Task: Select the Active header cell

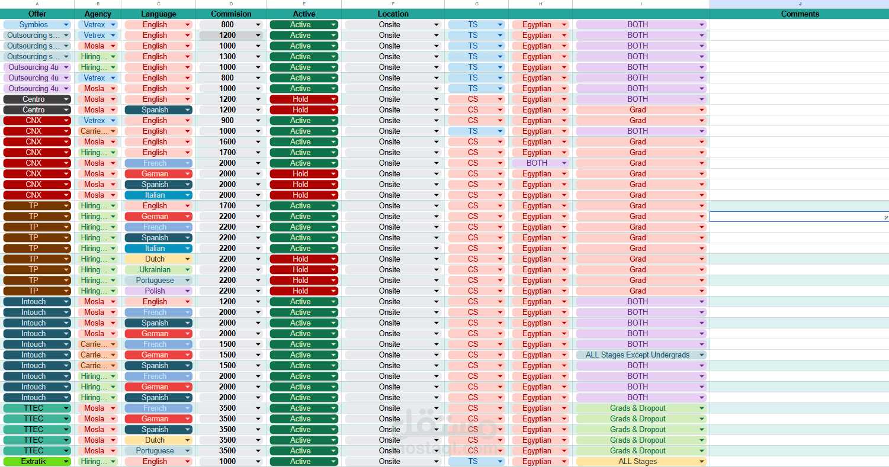Action: (x=304, y=14)
